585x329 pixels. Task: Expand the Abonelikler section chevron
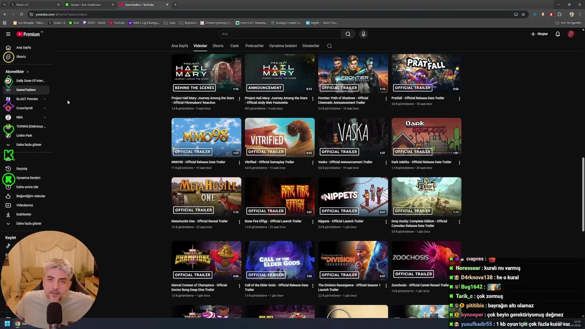(27, 72)
